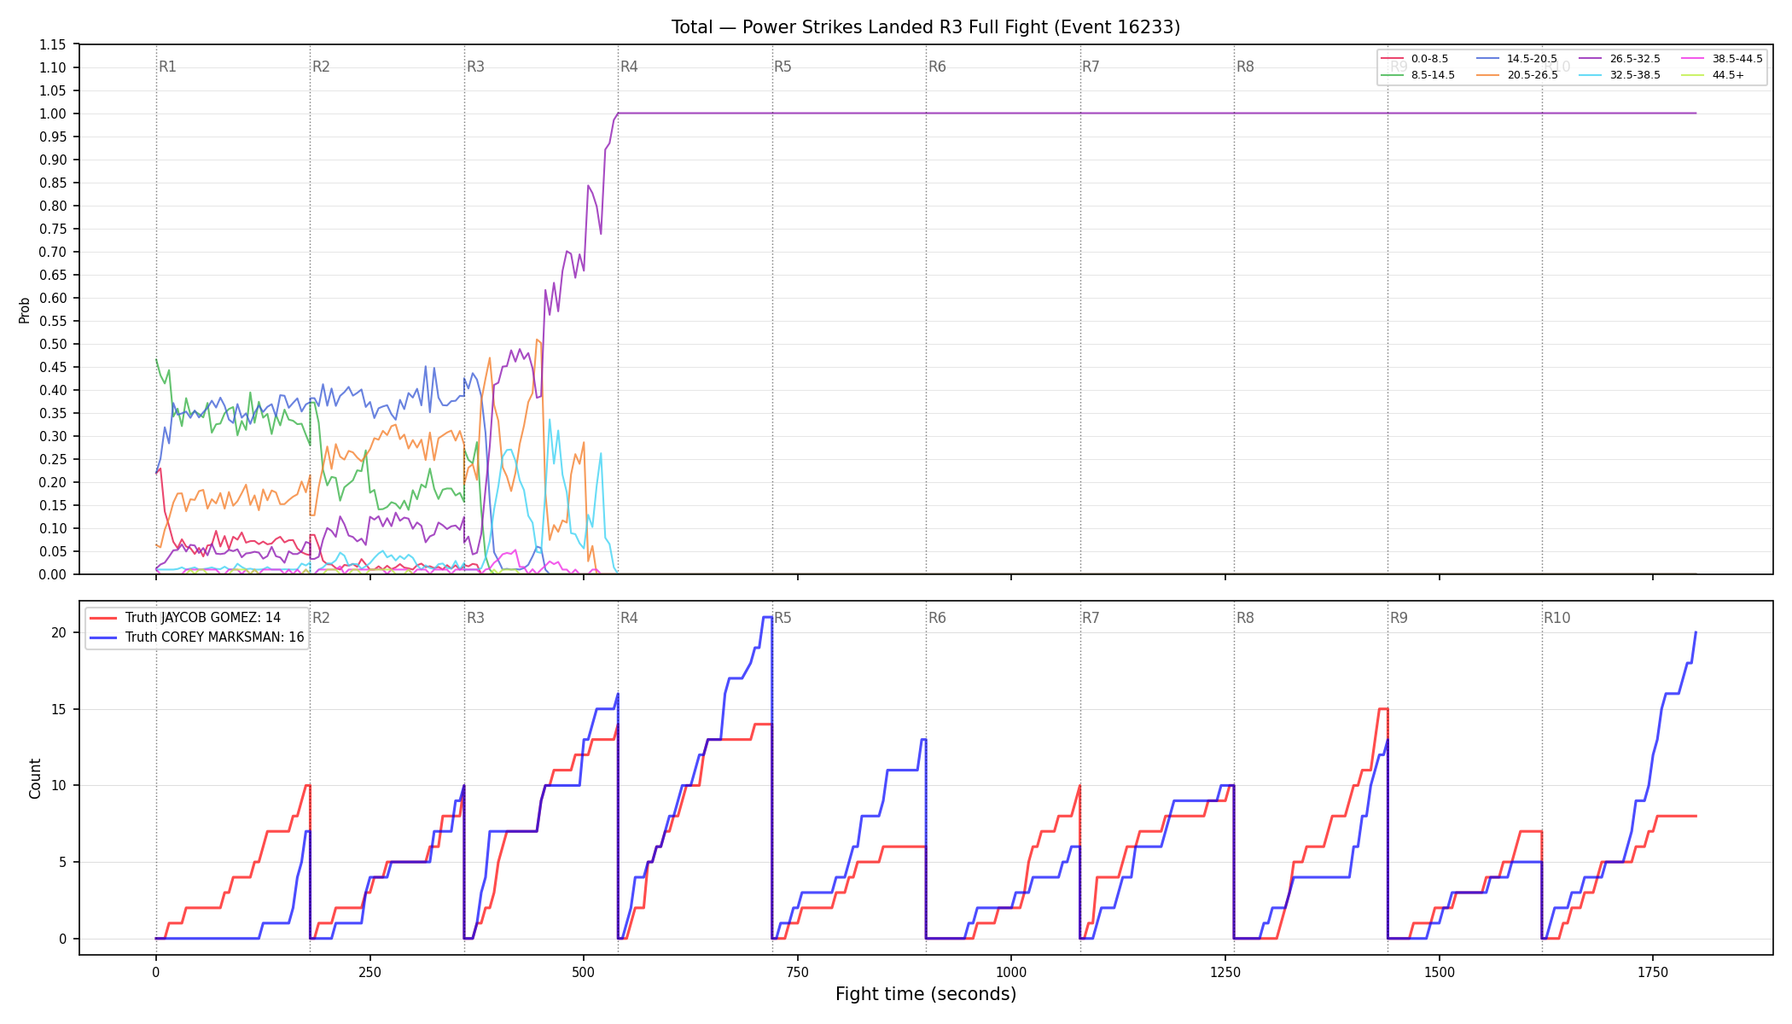Select the 14.5-20.5 legend entry

(x=1516, y=59)
